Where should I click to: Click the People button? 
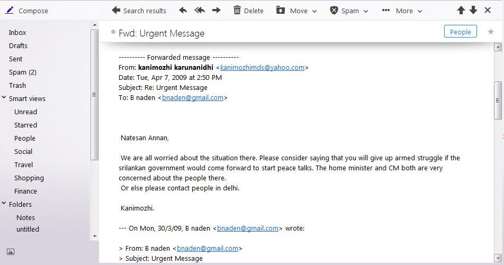tap(460, 32)
